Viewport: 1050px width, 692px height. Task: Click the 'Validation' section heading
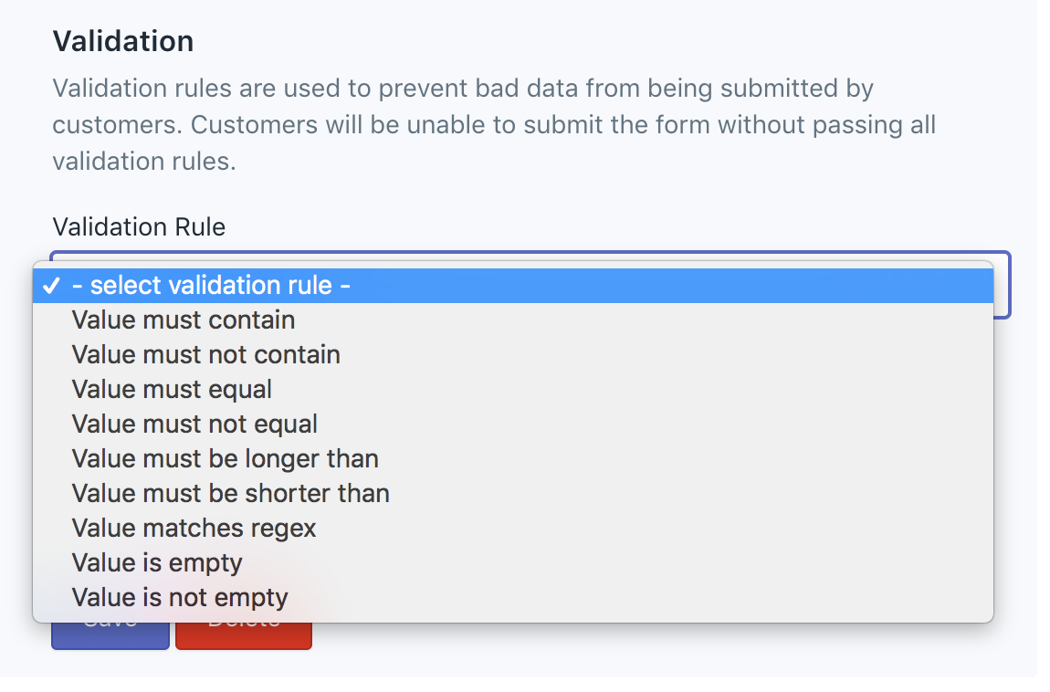pos(123,40)
